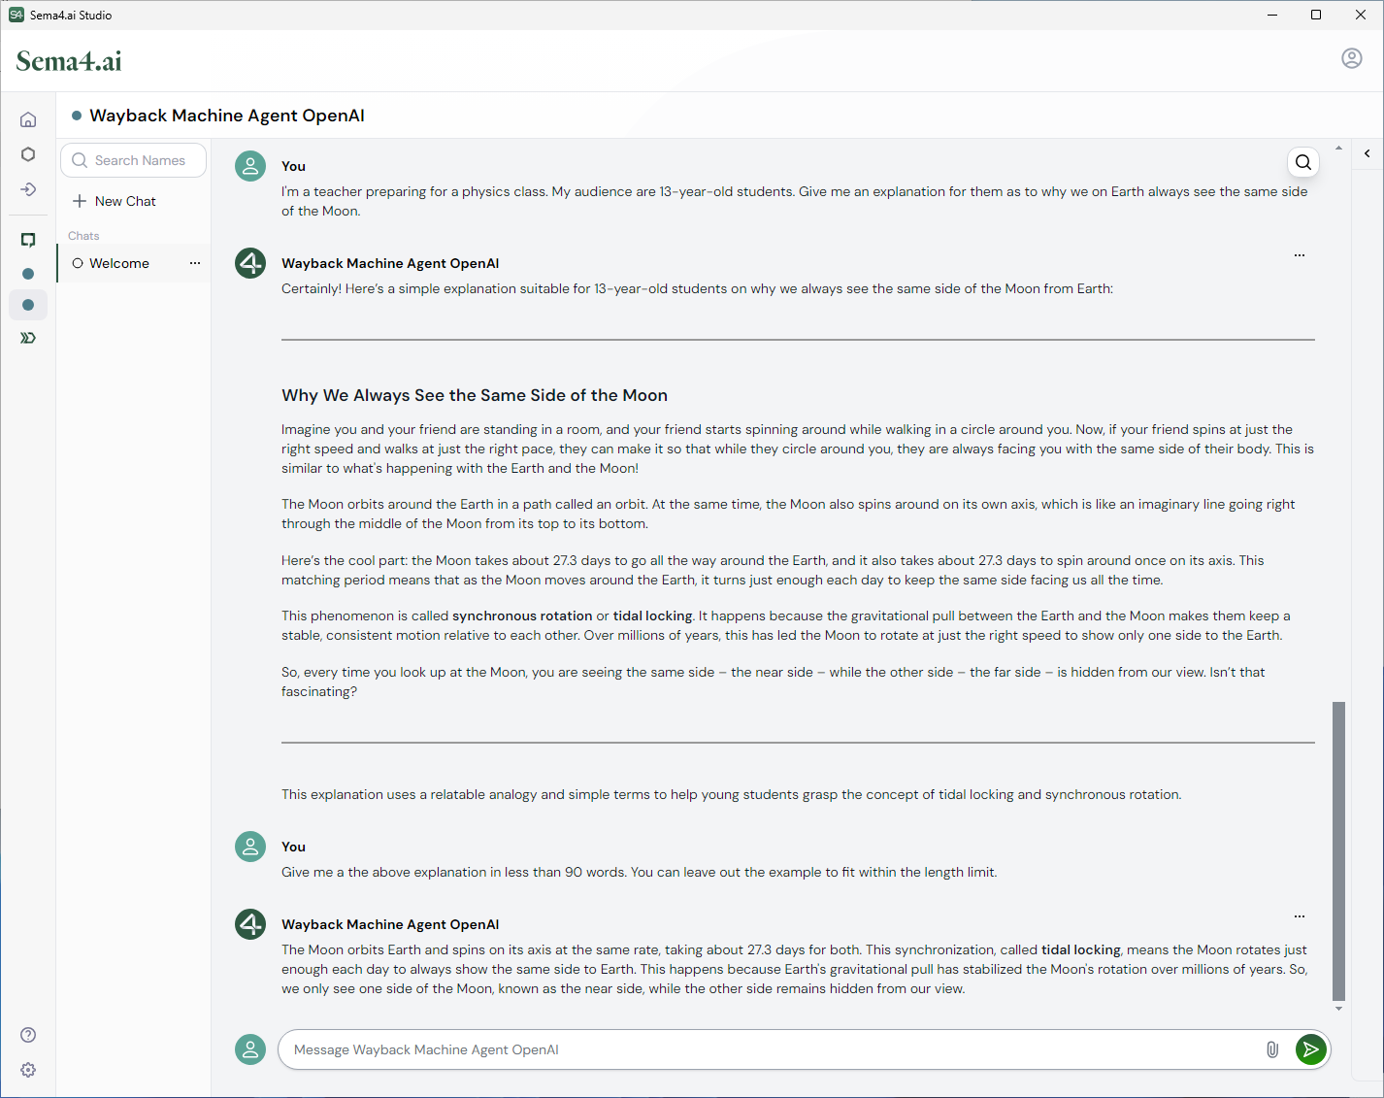Open the Welcome chat

(133, 263)
